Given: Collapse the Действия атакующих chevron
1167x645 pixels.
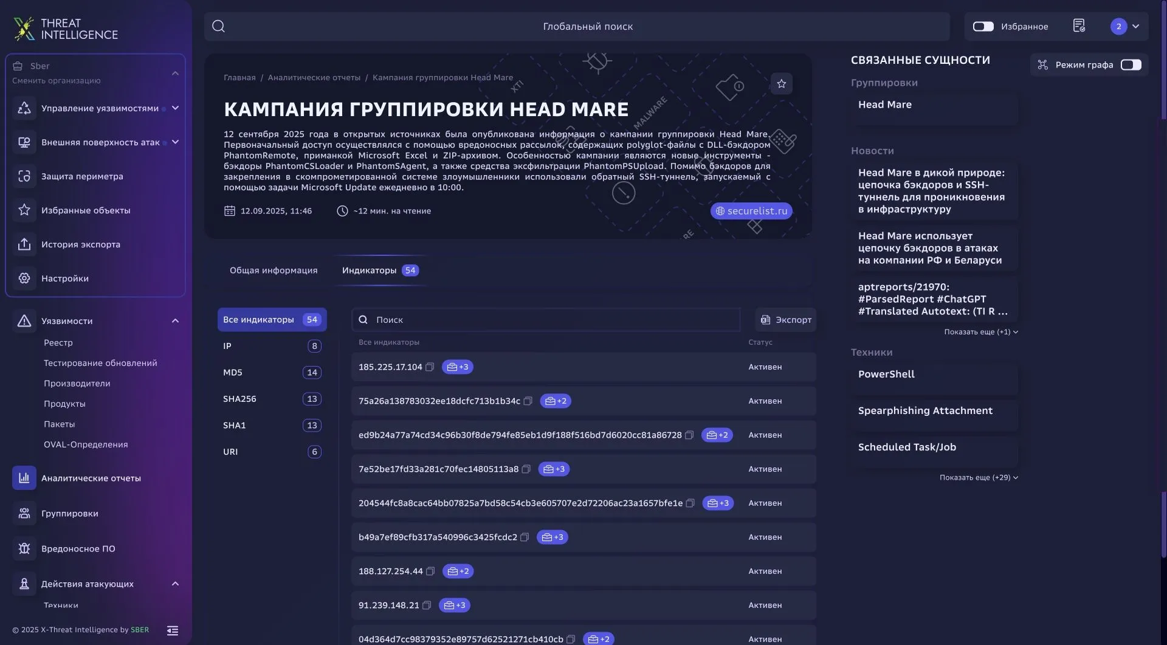Looking at the screenshot, I should point(175,584).
